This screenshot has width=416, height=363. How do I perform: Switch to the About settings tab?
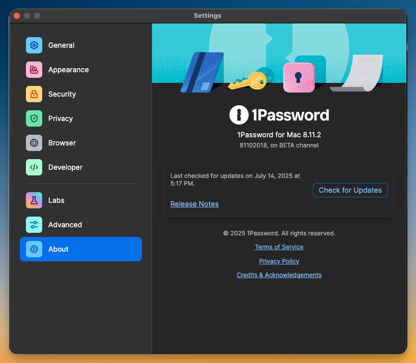[x=81, y=249]
